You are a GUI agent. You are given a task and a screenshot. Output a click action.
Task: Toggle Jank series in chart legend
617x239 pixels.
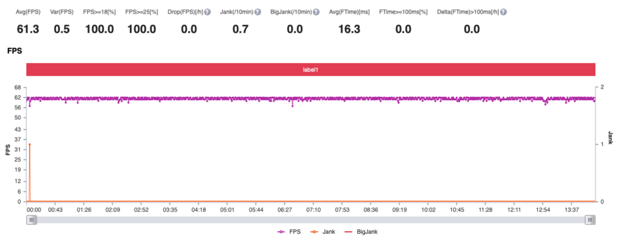click(323, 232)
